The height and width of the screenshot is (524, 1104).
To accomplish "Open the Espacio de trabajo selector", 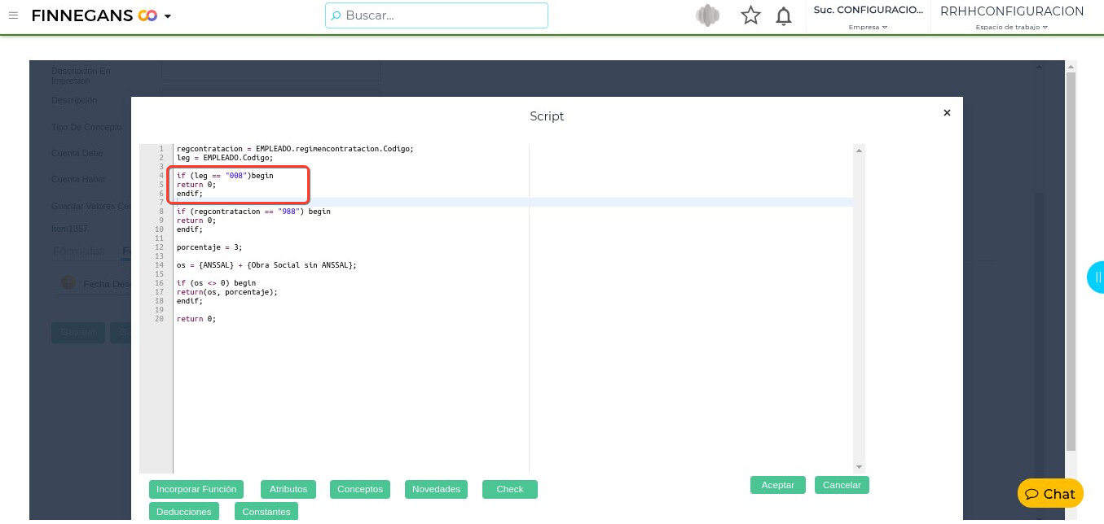I will point(1012,27).
